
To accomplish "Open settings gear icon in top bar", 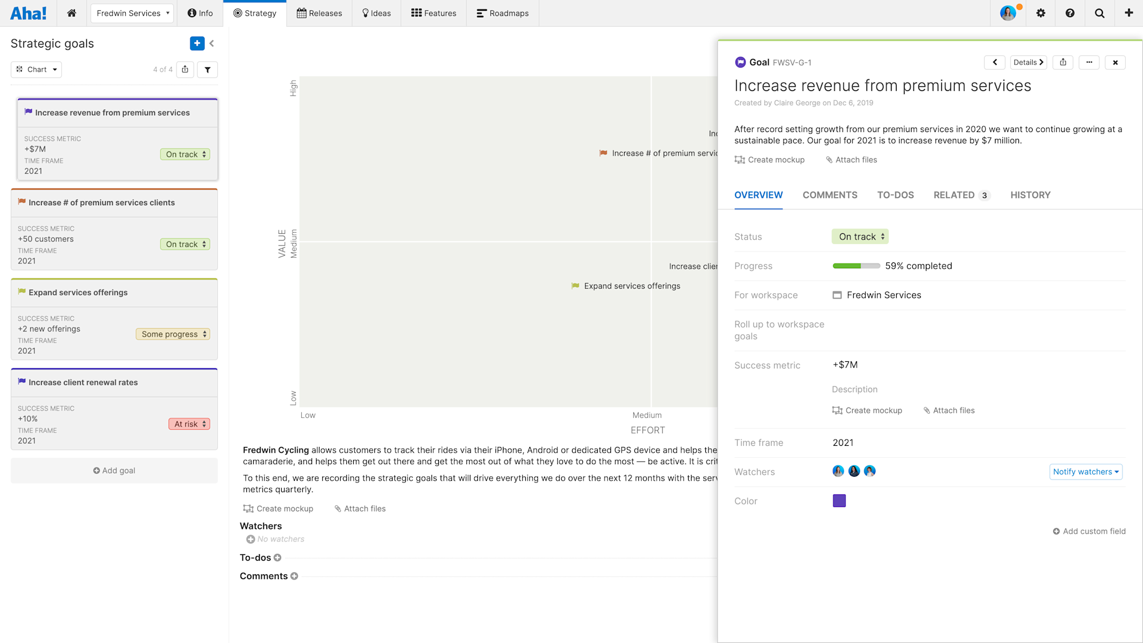I will [1041, 13].
